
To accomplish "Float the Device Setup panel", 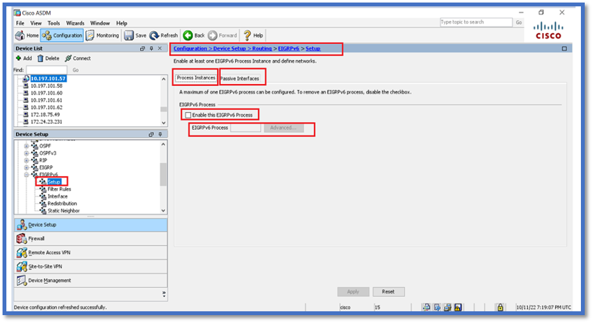I will tap(151, 134).
